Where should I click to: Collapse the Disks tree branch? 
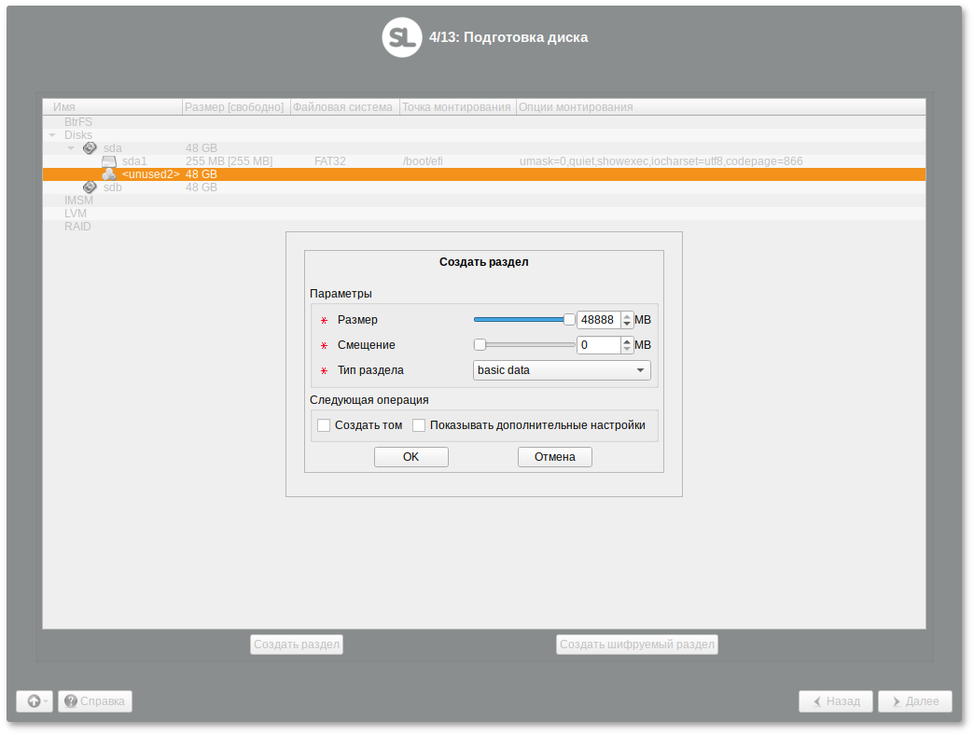pyautogui.click(x=54, y=134)
